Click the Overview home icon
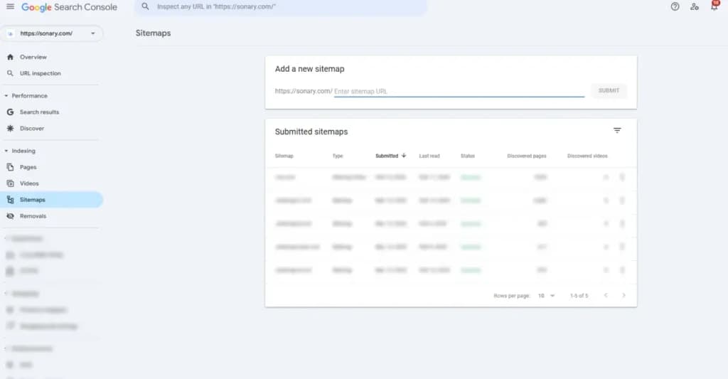Viewport: 728px width, 379px height. click(x=10, y=57)
